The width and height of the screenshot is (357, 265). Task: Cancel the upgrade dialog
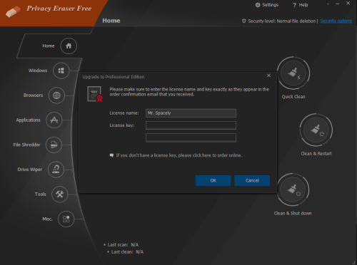(252, 180)
